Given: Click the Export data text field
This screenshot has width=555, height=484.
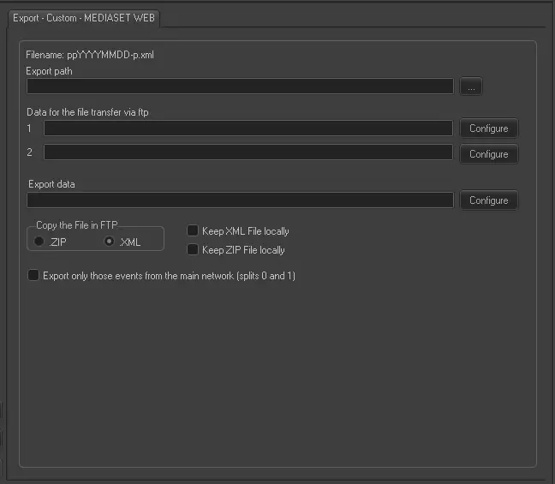Looking at the screenshot, I should 240,200.
